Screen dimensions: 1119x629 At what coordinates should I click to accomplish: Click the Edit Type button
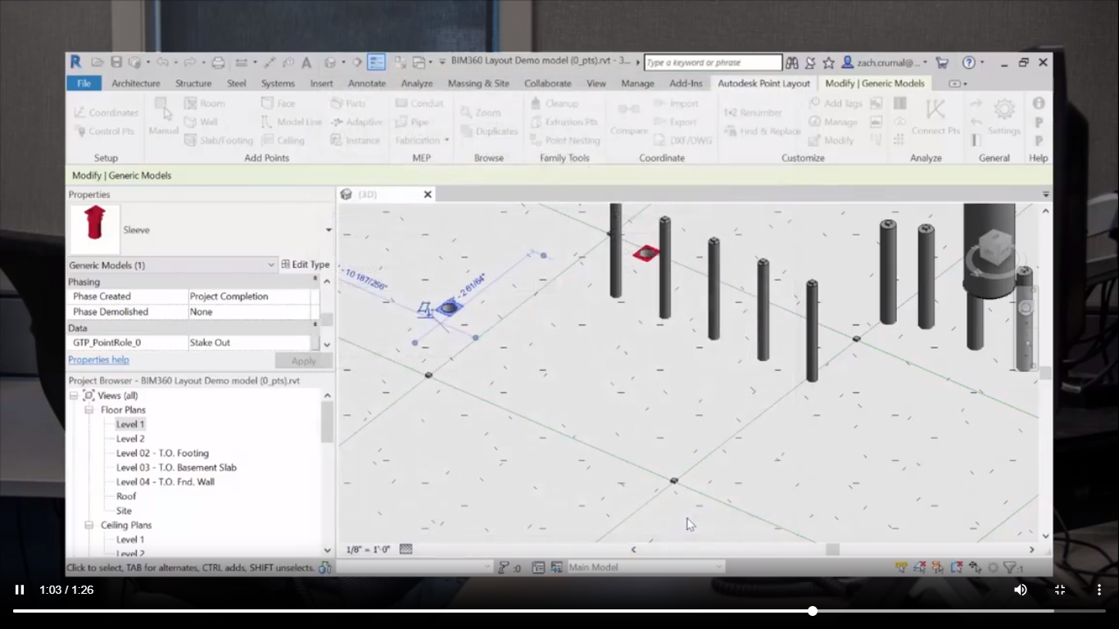305,265
